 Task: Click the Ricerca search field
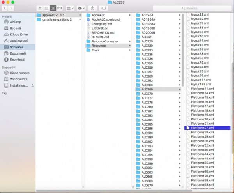pyautogui.click(x=192, y=8)
